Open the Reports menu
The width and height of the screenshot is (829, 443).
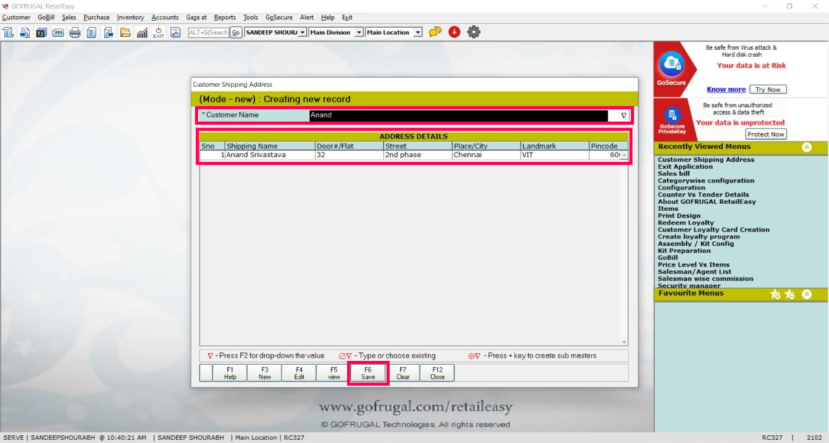(x=225, y=17)
